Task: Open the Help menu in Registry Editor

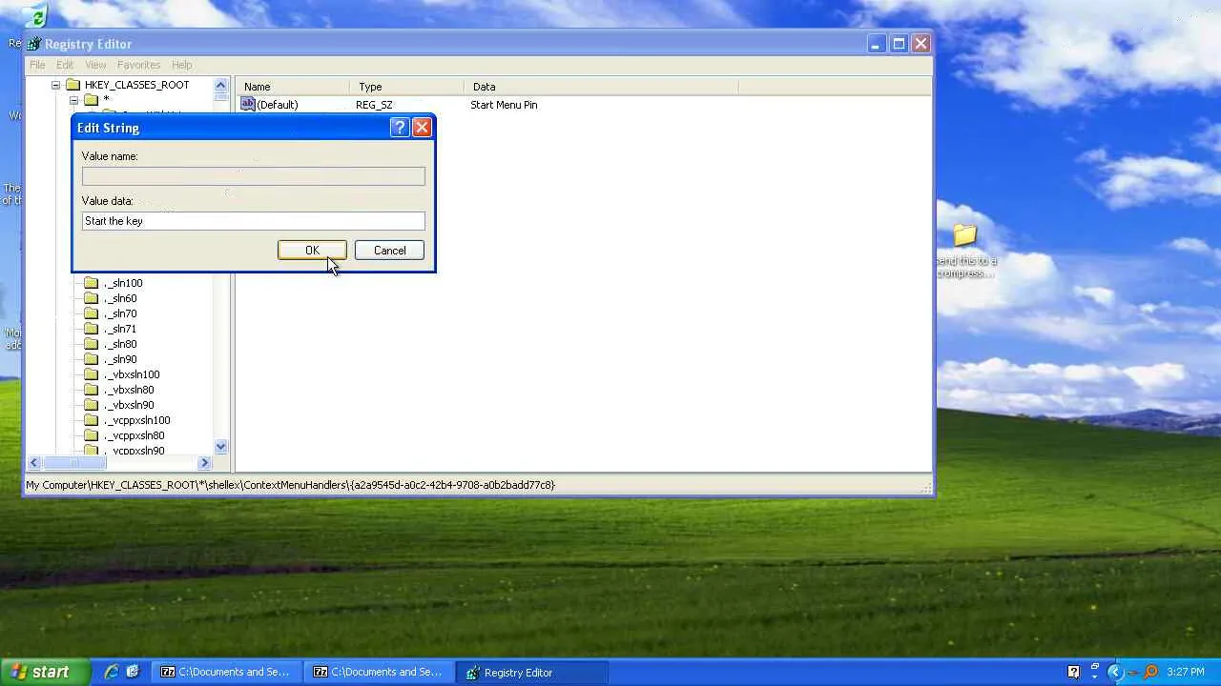Action: (181, 65)
